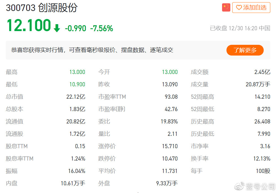Click the heart icon in 添加自选
The image size is (278, 193).
[x=239, y=7]
